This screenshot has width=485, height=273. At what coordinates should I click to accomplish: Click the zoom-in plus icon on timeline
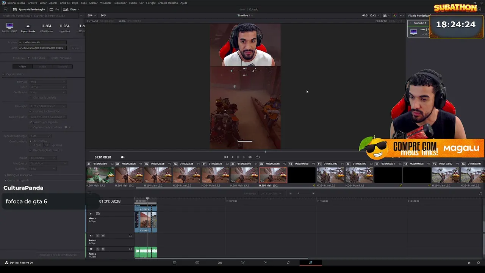[313, 193]
